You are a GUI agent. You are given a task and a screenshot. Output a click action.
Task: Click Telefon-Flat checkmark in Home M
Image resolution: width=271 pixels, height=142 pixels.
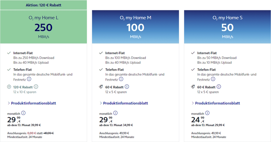click(101, 69)
